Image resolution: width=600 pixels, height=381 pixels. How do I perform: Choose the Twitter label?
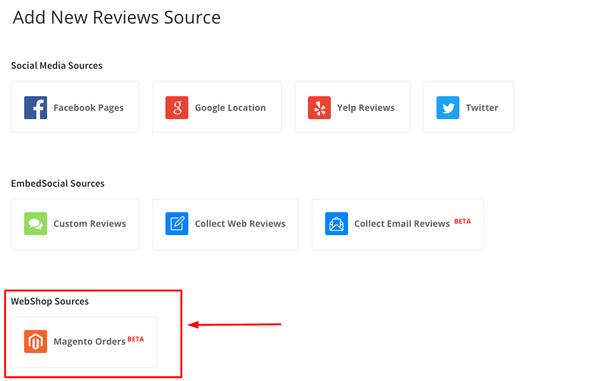point(482,108)
